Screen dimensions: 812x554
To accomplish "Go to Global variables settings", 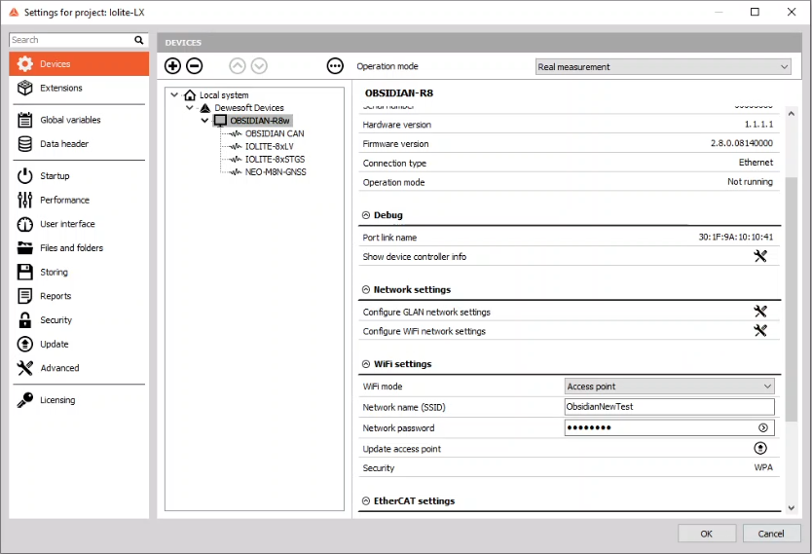I will click(x=79, y=120).
